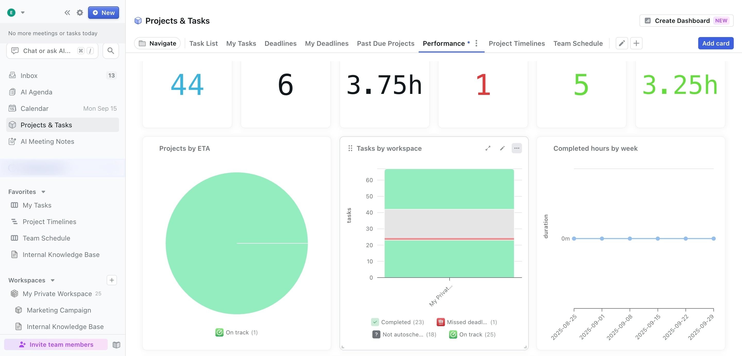Viewport: 742px width, 356px height.
Task: Open Performance tab three-dot menu
Action: pos(476,43)
